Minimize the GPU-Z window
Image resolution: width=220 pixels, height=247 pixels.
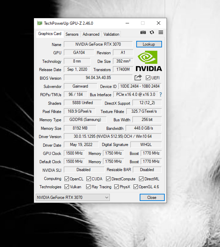[x=127, y=23]
